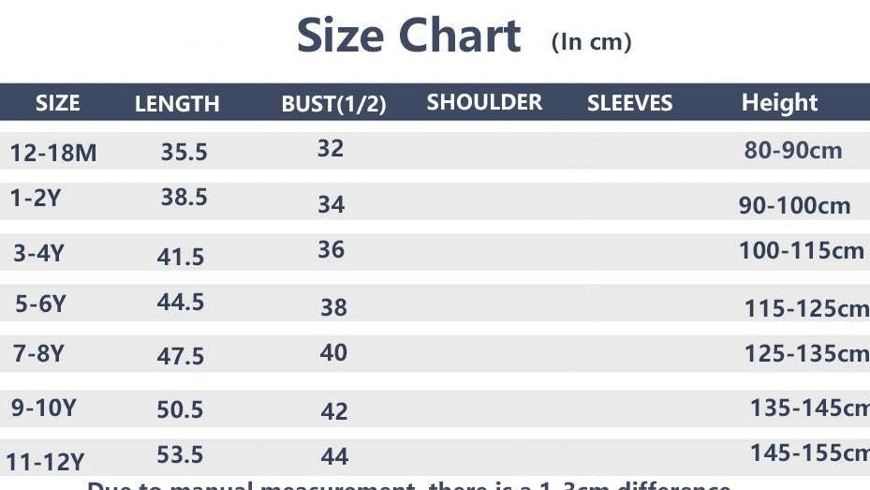Click the SHOULDER column header
This screenshot has width=870, height=490.
[484, 102]
